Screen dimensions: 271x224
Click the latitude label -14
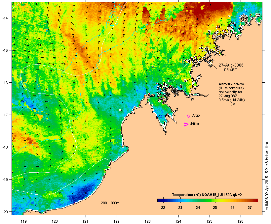tap(5, 18)
